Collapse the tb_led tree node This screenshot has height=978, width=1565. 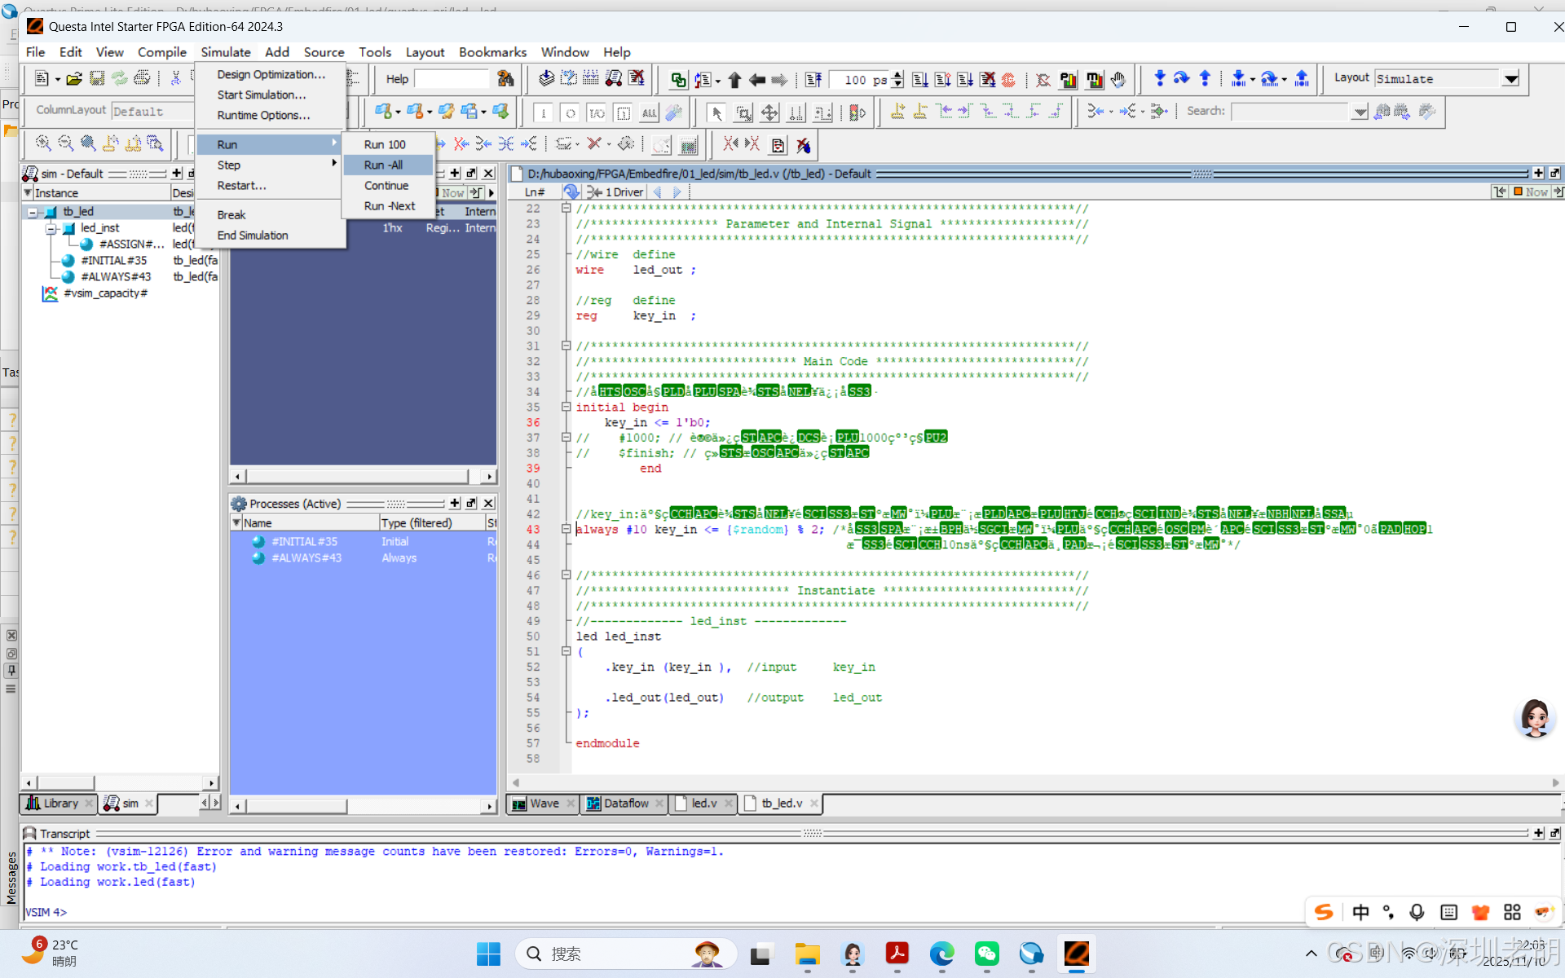point(33,212)
